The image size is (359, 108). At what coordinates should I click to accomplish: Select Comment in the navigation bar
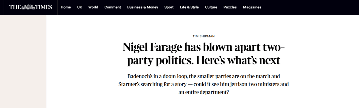pos(112,7)
